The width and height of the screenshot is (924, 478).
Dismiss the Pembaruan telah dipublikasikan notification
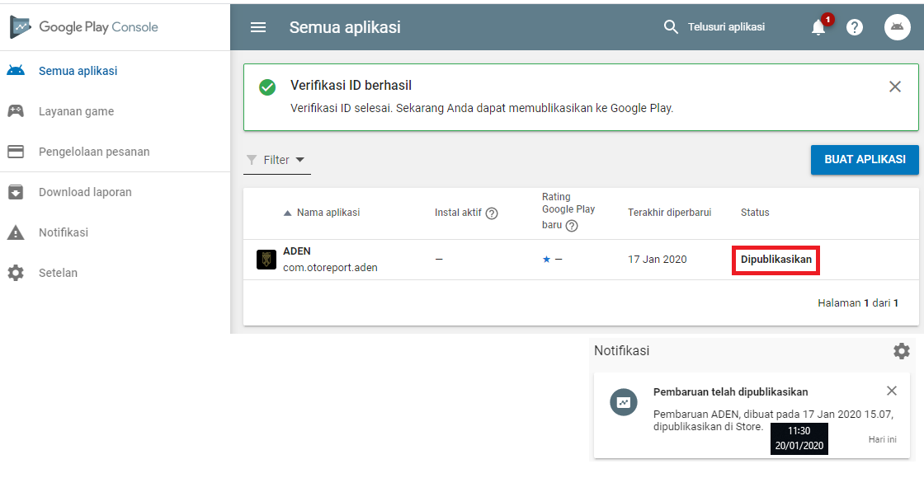pos(892,391)
